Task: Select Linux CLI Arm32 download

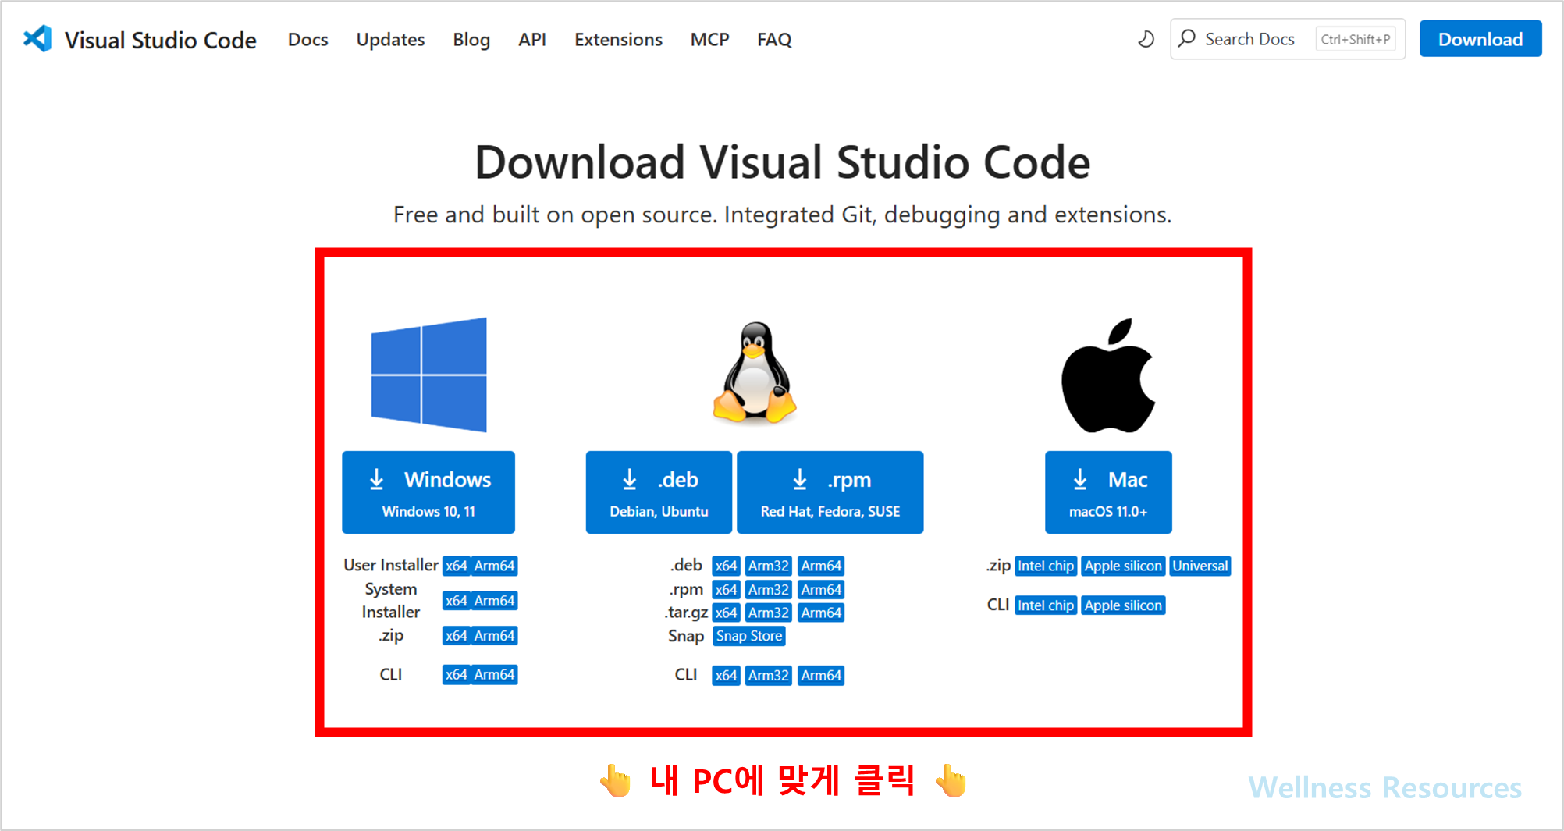Action: 769,675
